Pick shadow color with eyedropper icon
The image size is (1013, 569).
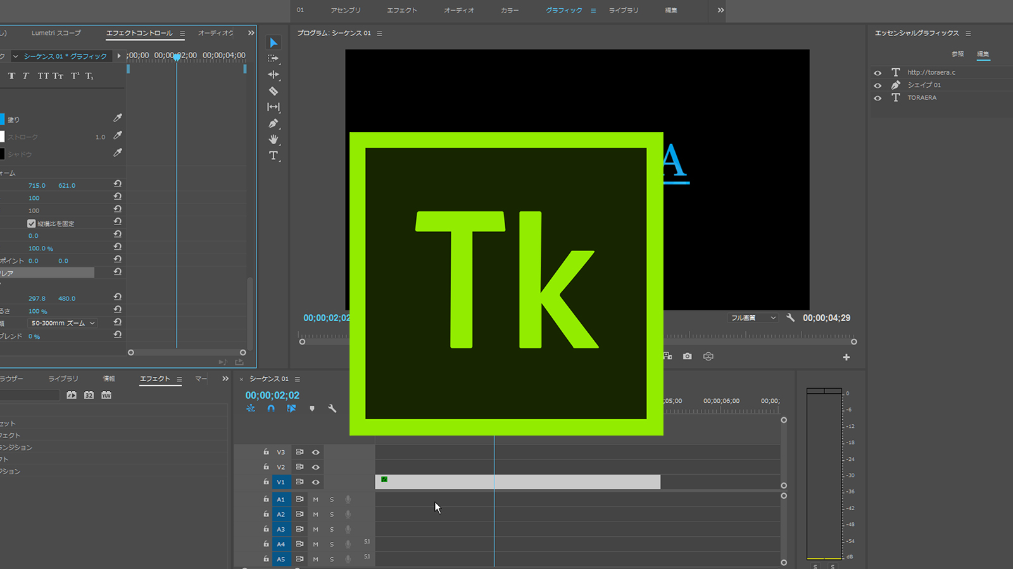tap(118, 152)
